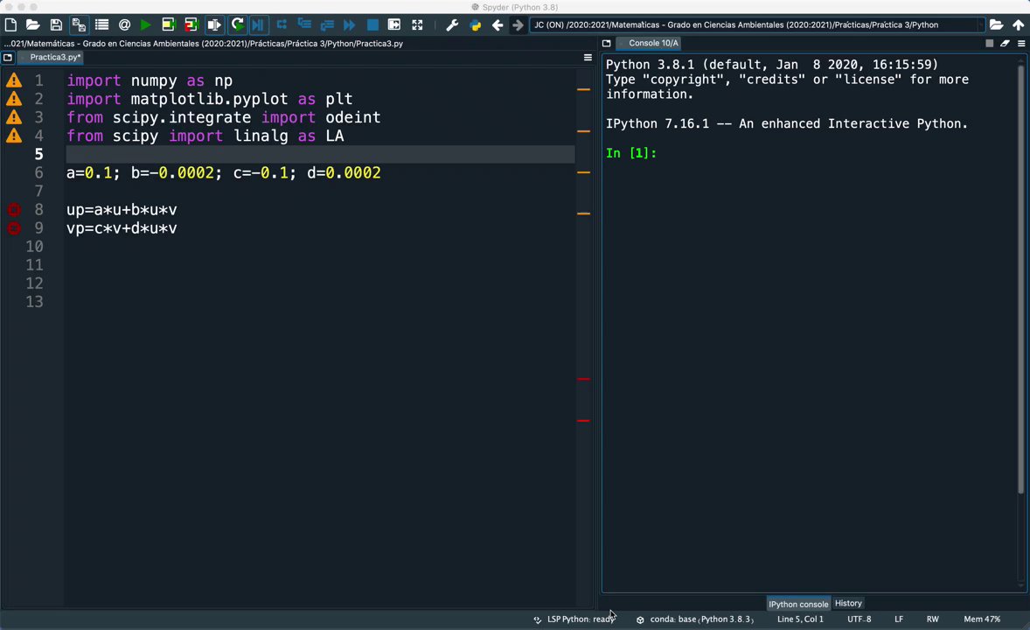Click line number 6 in gutter

[x=38, y=172]
